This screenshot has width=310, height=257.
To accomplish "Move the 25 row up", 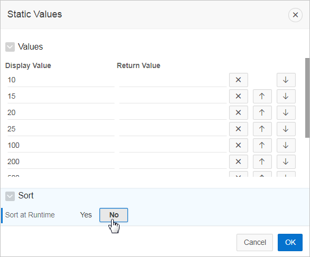I will [x=262, y=129].
